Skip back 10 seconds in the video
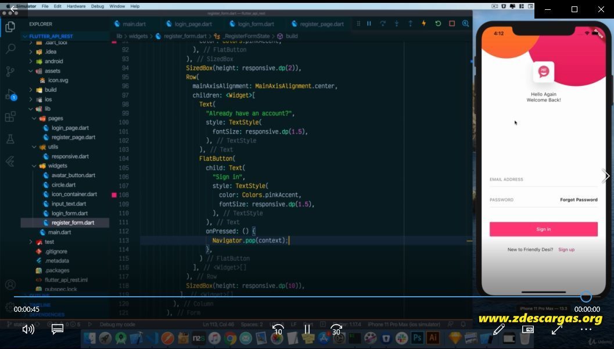 [x=278, y=330]
